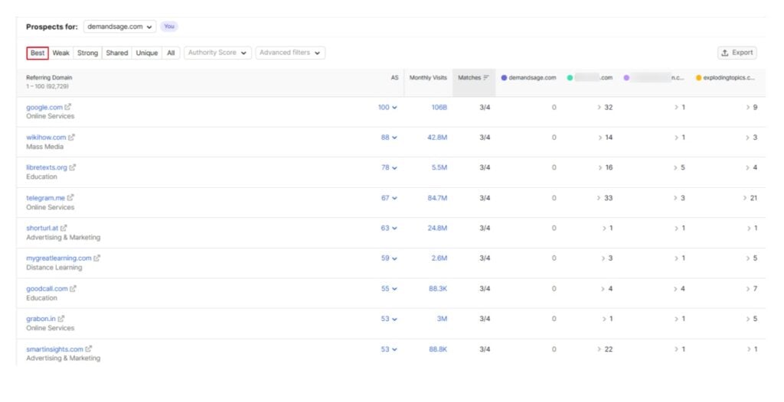Screen dimensions: 784x402
Task: Select the Weak prospects tab
Action: [61, 53]
